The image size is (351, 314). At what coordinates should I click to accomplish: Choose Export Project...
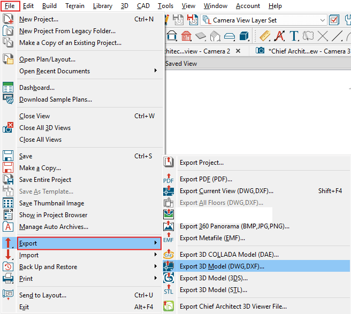(x=256, y=163)
